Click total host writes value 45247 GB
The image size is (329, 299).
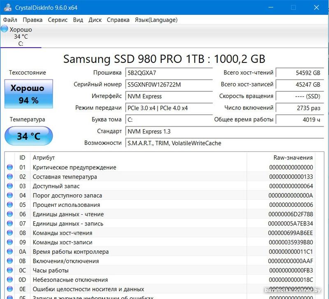300,85
